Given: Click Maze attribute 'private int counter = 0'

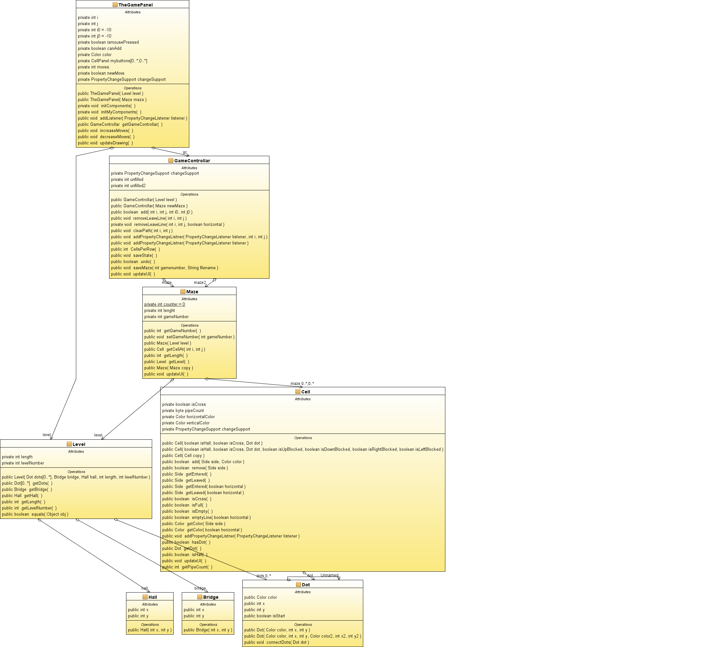Looking at the screenshot, I should 165,304.
